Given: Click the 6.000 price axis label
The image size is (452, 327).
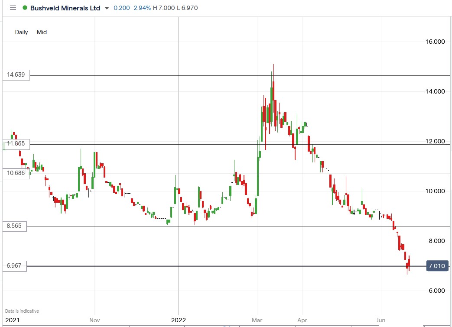Looking at the screenshot, I should (x=437, y=291).
